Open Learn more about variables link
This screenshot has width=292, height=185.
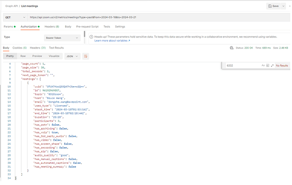coord(112,41)
